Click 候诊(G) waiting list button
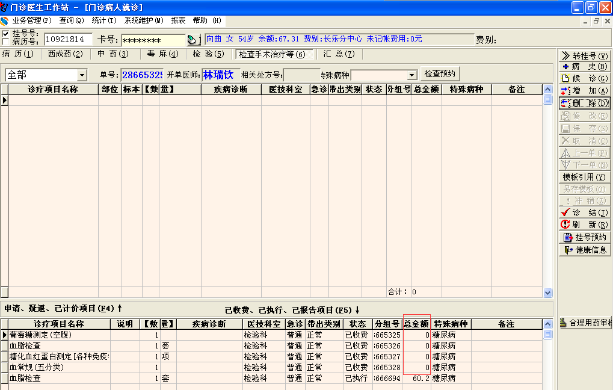The width and height of the screenshot is (613, 390). (x=585, y=79)
